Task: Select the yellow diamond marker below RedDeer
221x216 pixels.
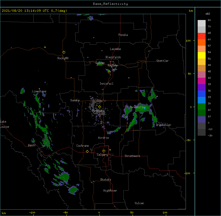Action: point(109,72)
